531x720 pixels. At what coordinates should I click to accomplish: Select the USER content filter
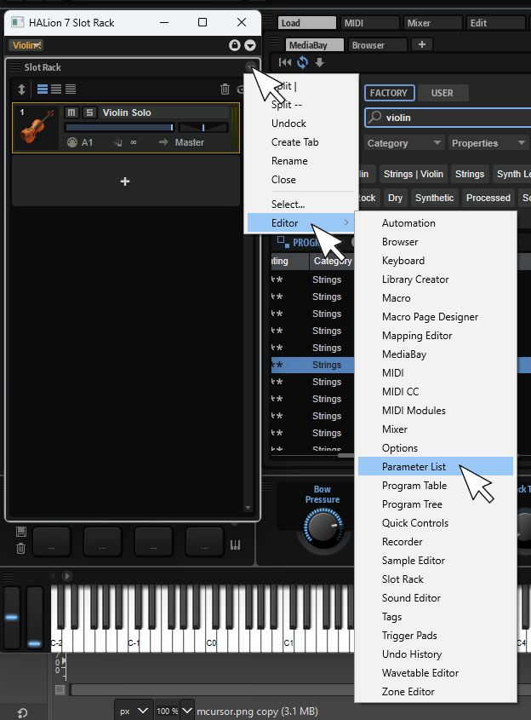[443, 93]
